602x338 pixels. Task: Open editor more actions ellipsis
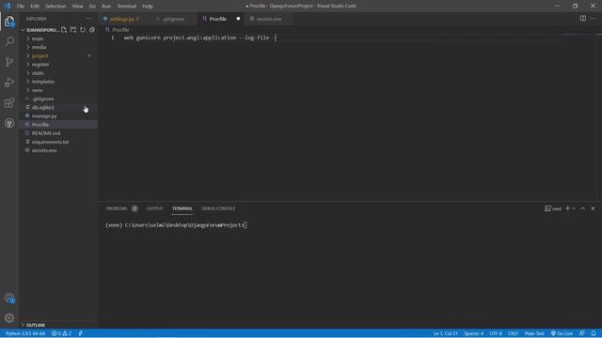(594, 19)
